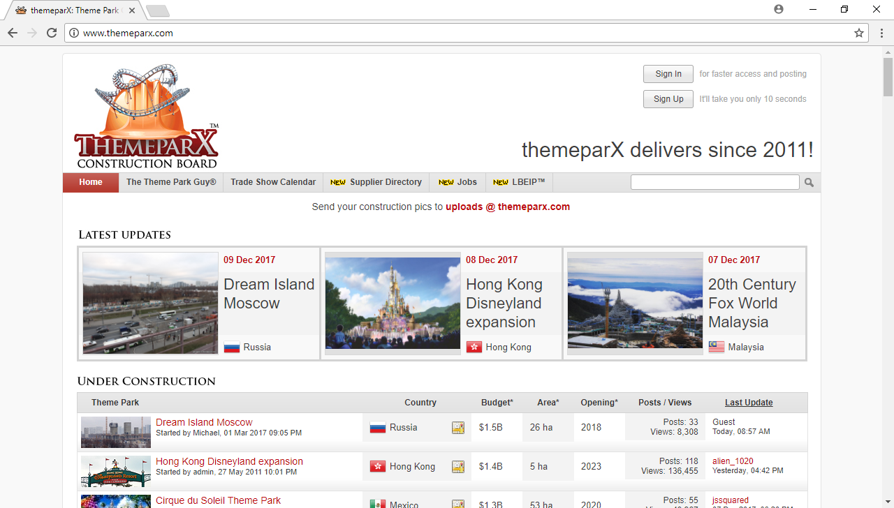Open Hong Kong Disneyland row thumbnail
Image resolution: width=894 pixels, height=508 pixels.
116,471
